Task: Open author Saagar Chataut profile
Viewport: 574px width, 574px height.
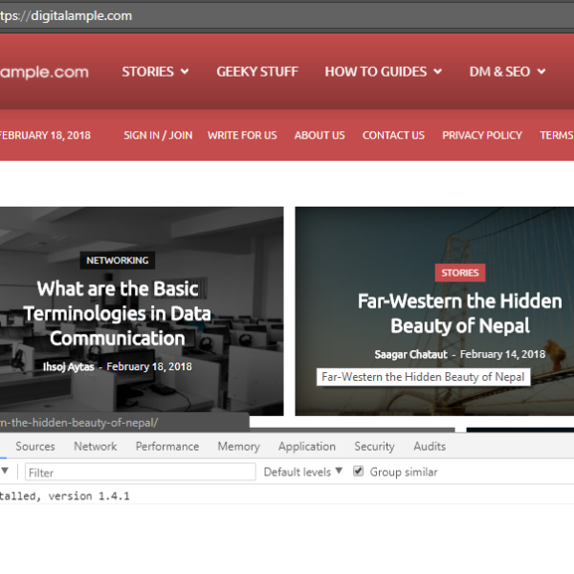Action: (410, 354)
